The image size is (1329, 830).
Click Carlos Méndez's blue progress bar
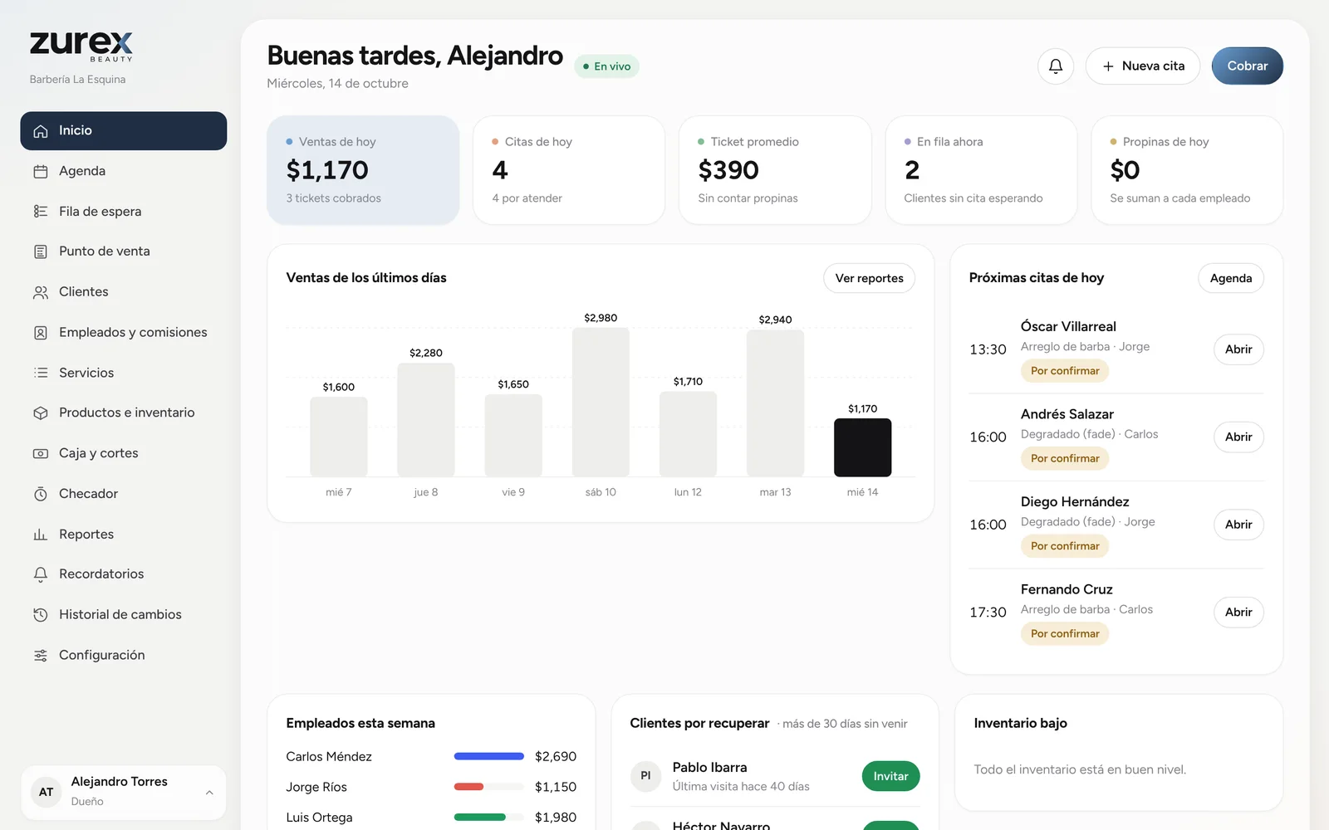coord(489,756)
